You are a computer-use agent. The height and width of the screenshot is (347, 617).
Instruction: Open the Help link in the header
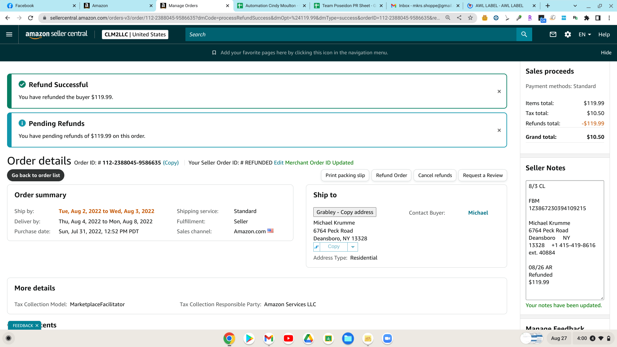[x=604, y=34]
